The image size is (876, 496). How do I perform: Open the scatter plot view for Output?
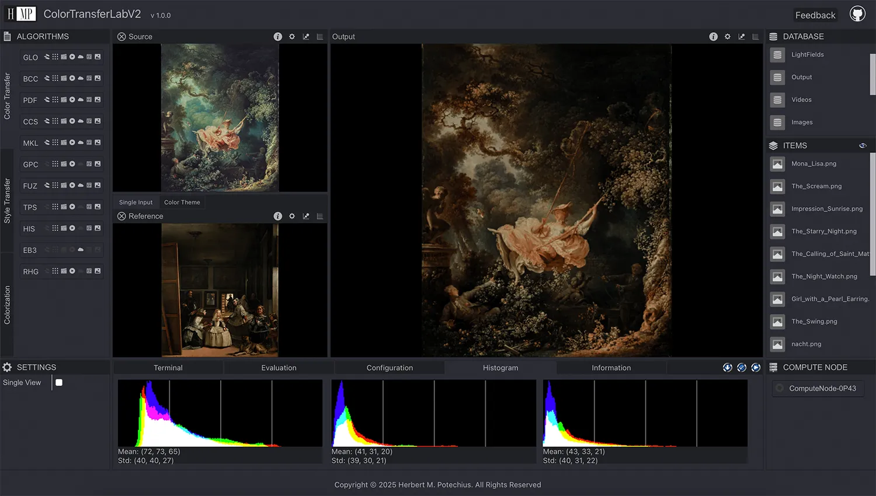[x=742, y=37]
